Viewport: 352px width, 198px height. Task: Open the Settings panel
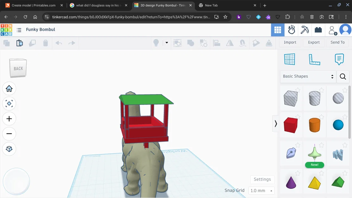coord(262,179)
